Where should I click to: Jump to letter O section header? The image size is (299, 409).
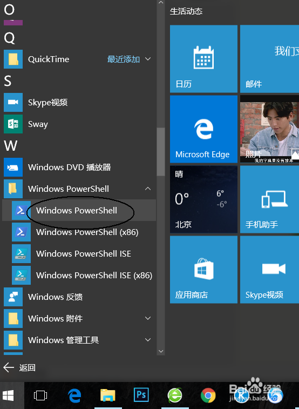pos(9,10)
